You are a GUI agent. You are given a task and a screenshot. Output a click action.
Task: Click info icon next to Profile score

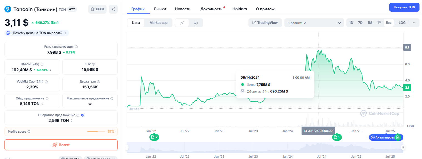point(29,132)
